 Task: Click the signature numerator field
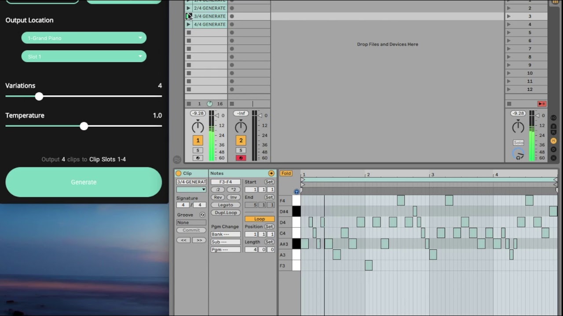click(183, 205)
